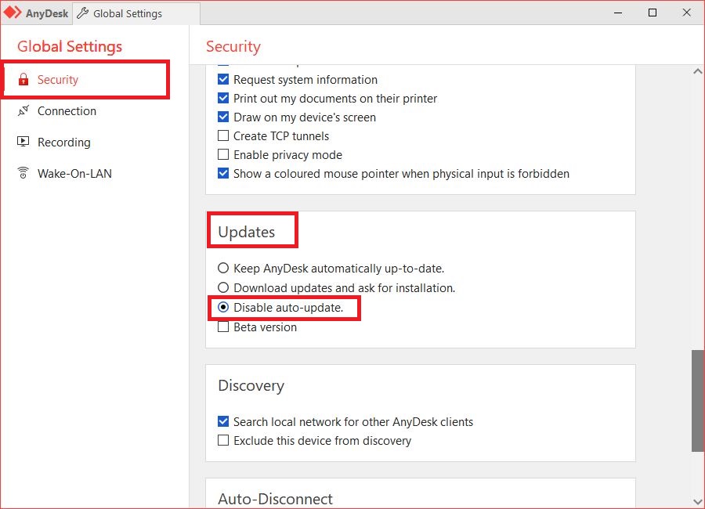Viewport: 705px width, 509px height.
Task: Select Disable auto-update radio button
Action: [x=223, y=308]
